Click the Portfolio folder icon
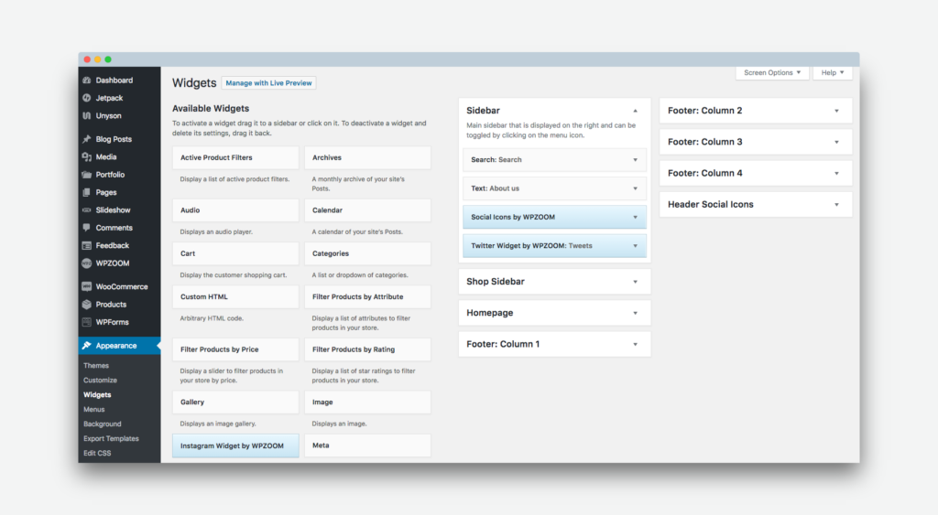Viewport: 938px width, 515px height. point(87,175)
